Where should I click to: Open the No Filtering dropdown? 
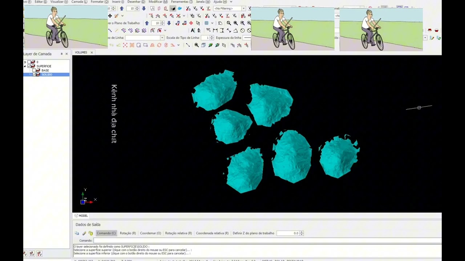click(x=243, y=8)
